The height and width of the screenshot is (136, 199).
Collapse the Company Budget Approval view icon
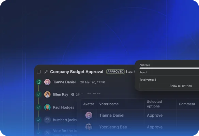[x=46, y=72]
